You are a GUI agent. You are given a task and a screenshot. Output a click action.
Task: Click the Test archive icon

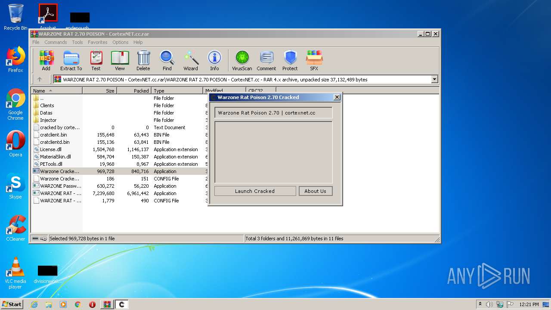pos(96,60)
